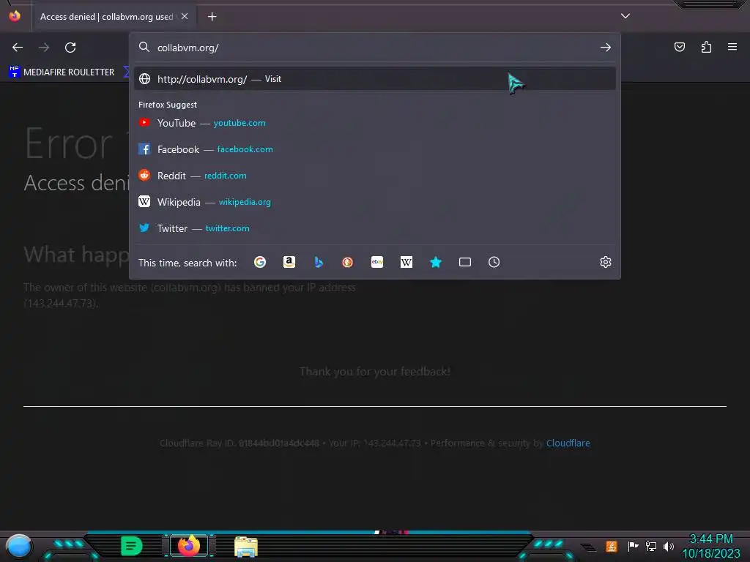Open a new tab with plus button

click(x=212, y=17)
